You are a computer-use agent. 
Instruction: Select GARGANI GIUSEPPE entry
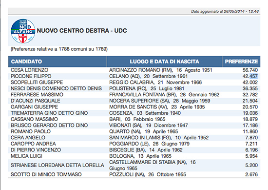click(x=34, y=107)
